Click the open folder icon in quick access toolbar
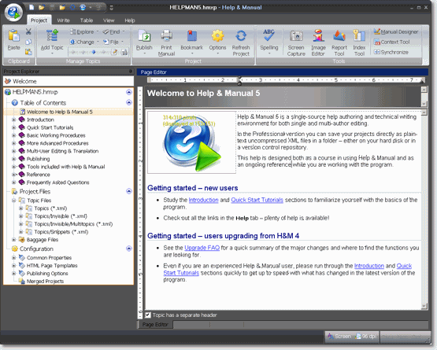 [42, 7]
